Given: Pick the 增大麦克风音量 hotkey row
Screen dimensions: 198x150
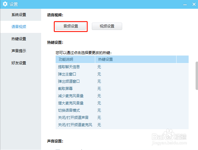Looking at the screenshot, I should coord(122,103).
